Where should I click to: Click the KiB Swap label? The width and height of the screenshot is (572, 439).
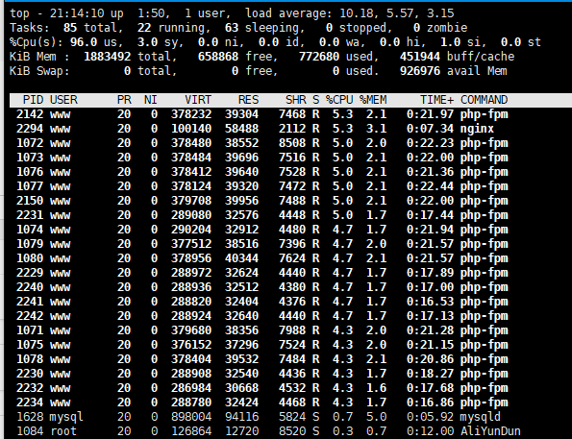pos(39,71)
